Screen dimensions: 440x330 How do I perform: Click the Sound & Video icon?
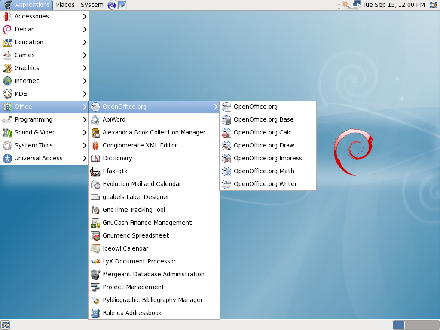[7, 132]
